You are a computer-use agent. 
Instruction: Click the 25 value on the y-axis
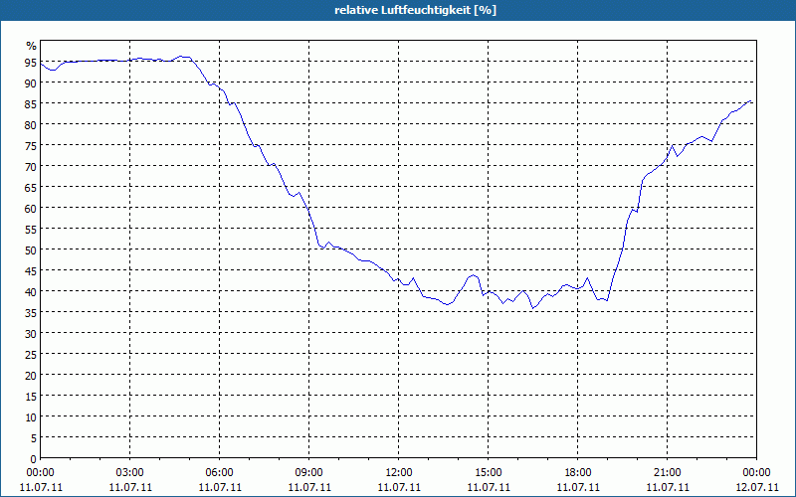click(31, 354)
